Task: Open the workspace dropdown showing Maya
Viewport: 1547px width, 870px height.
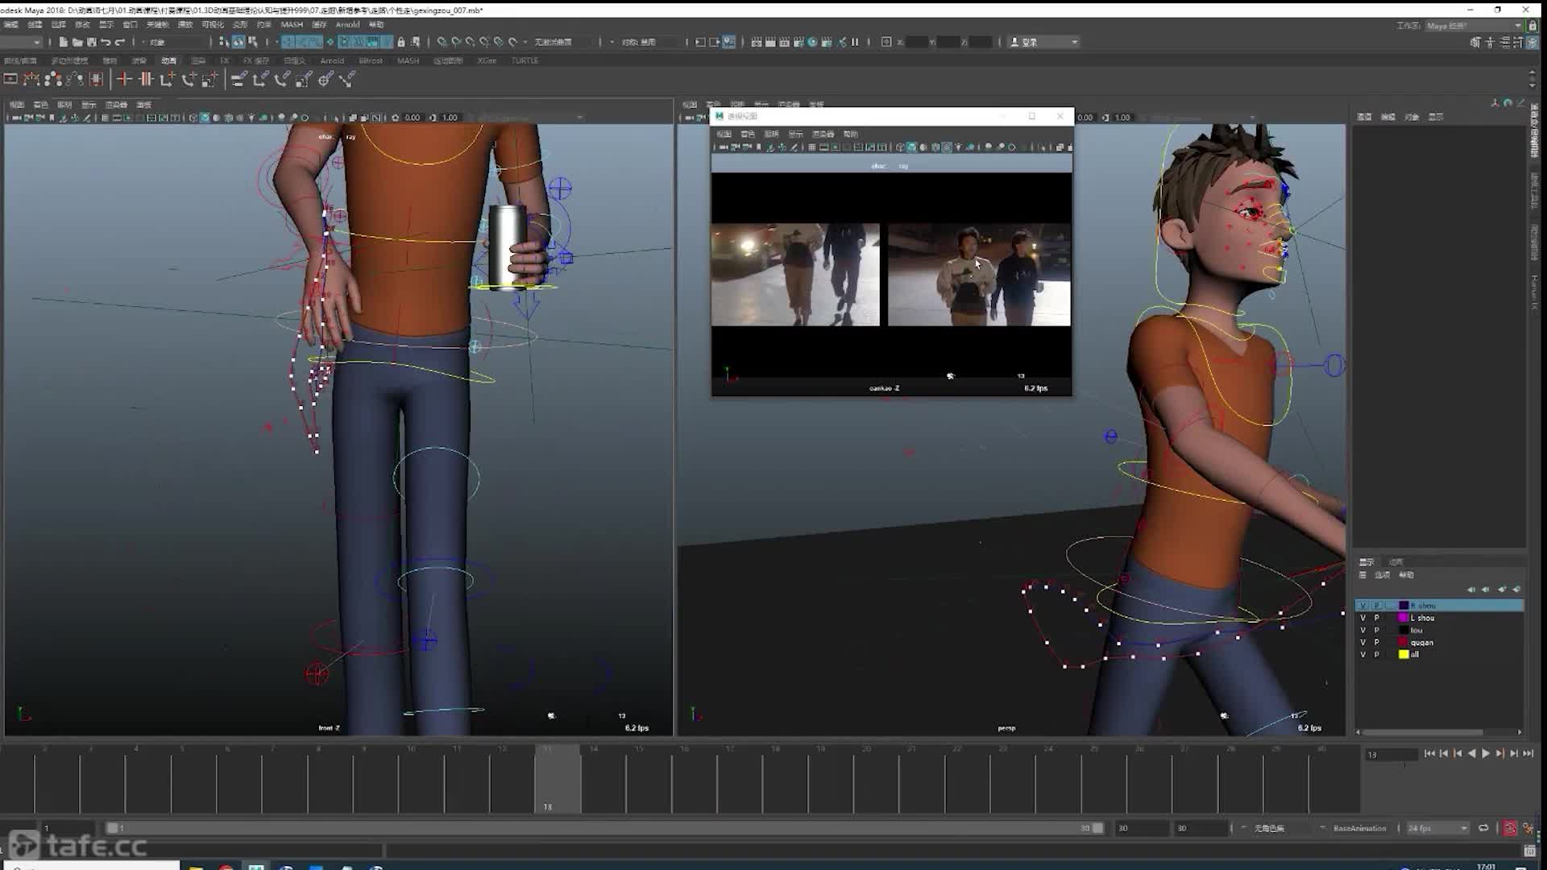Action: tap(1471, 26)
